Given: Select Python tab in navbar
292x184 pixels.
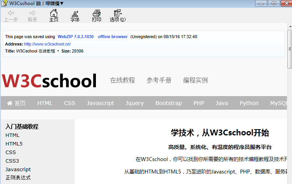Looking at the screenshot, I should click(249, 103).
